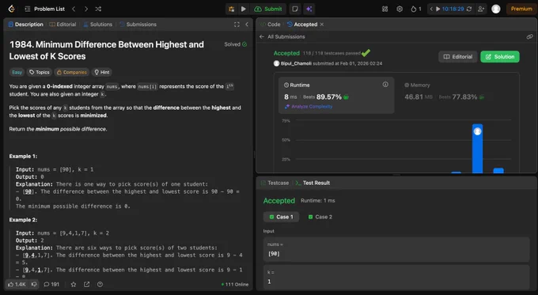Start or pause the timer playback

(x=438, y=9)
